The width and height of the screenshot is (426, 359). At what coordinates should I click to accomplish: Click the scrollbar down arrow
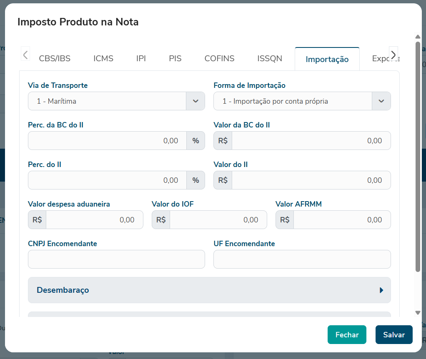418,313
